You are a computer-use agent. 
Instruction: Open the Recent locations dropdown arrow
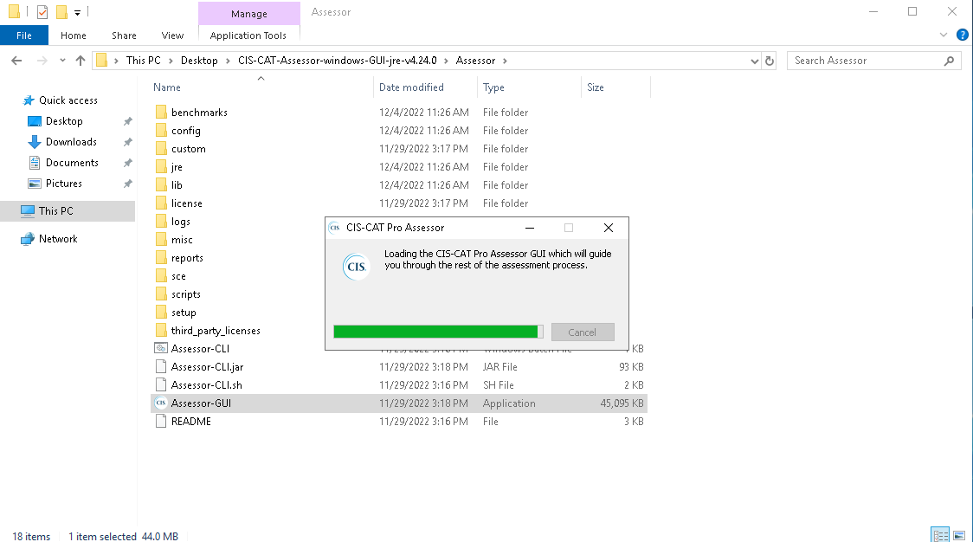pos(62,61)
